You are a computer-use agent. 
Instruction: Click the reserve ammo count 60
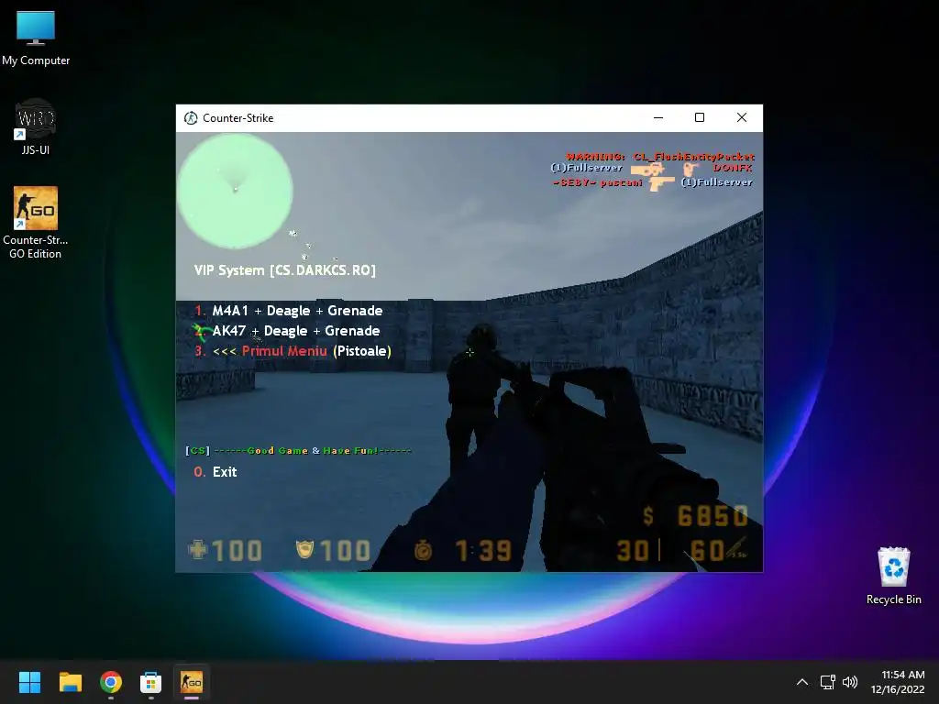click(707, 550)
